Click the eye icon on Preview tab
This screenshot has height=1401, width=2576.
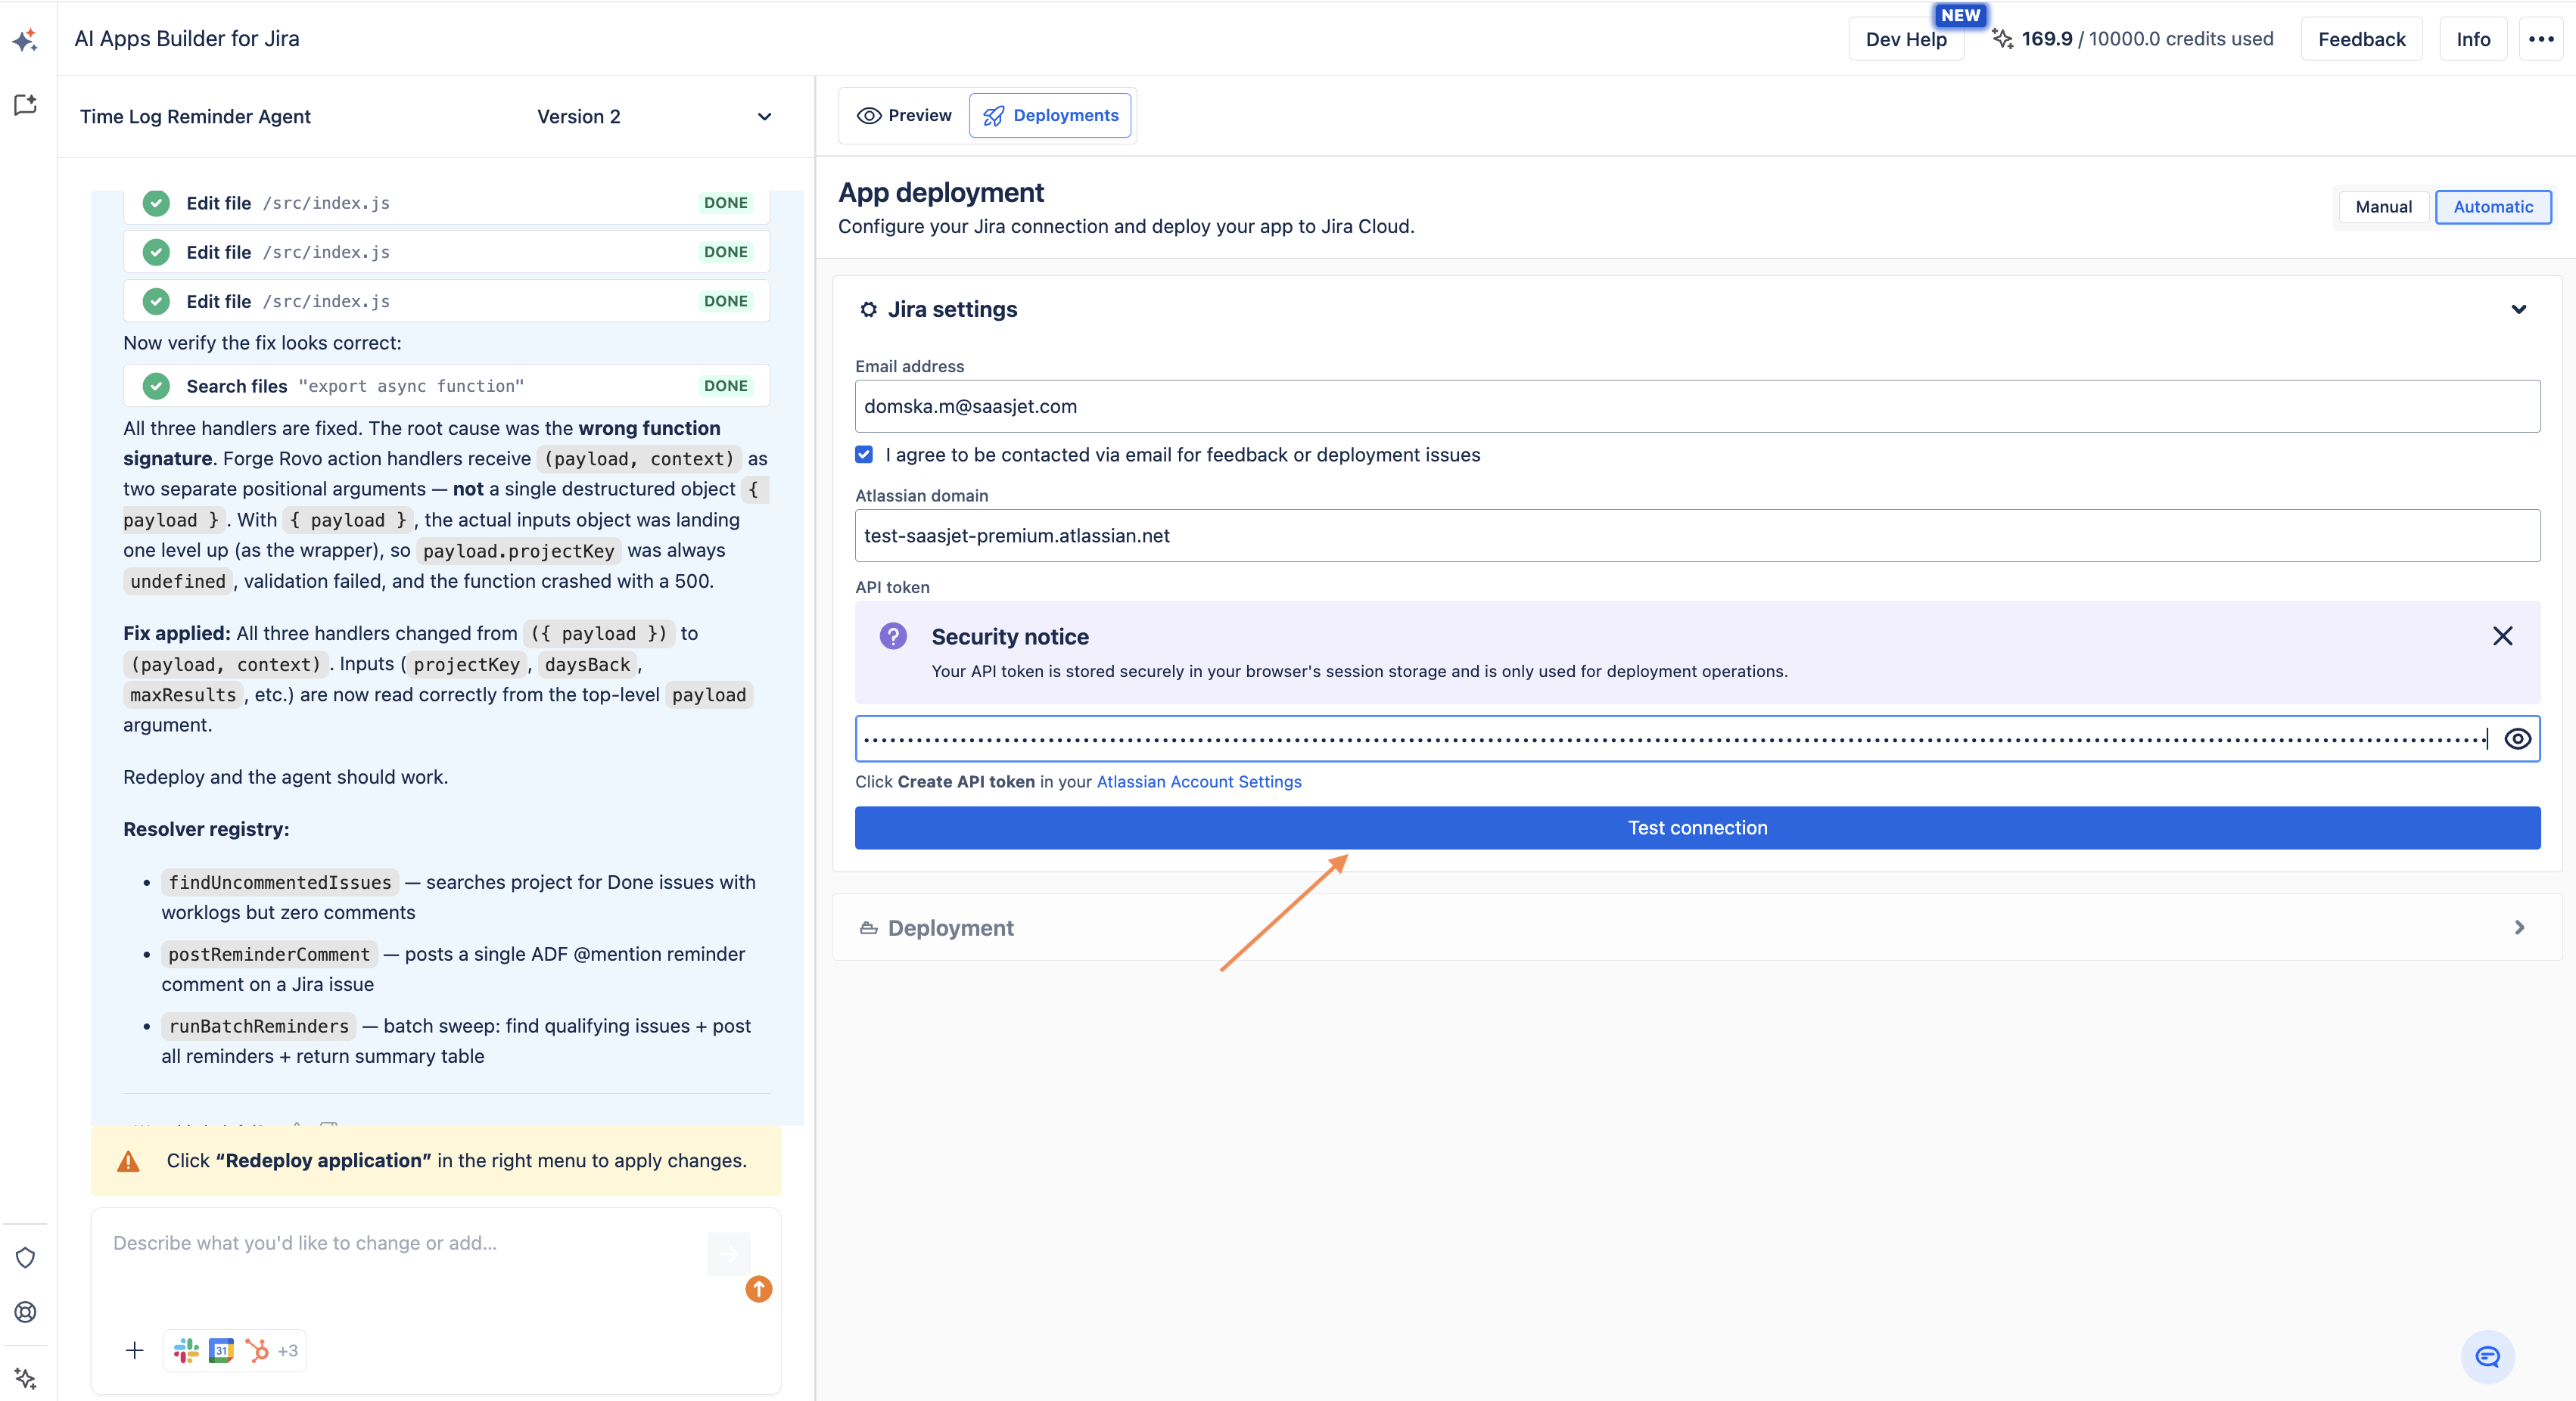[x=869, y=116]
